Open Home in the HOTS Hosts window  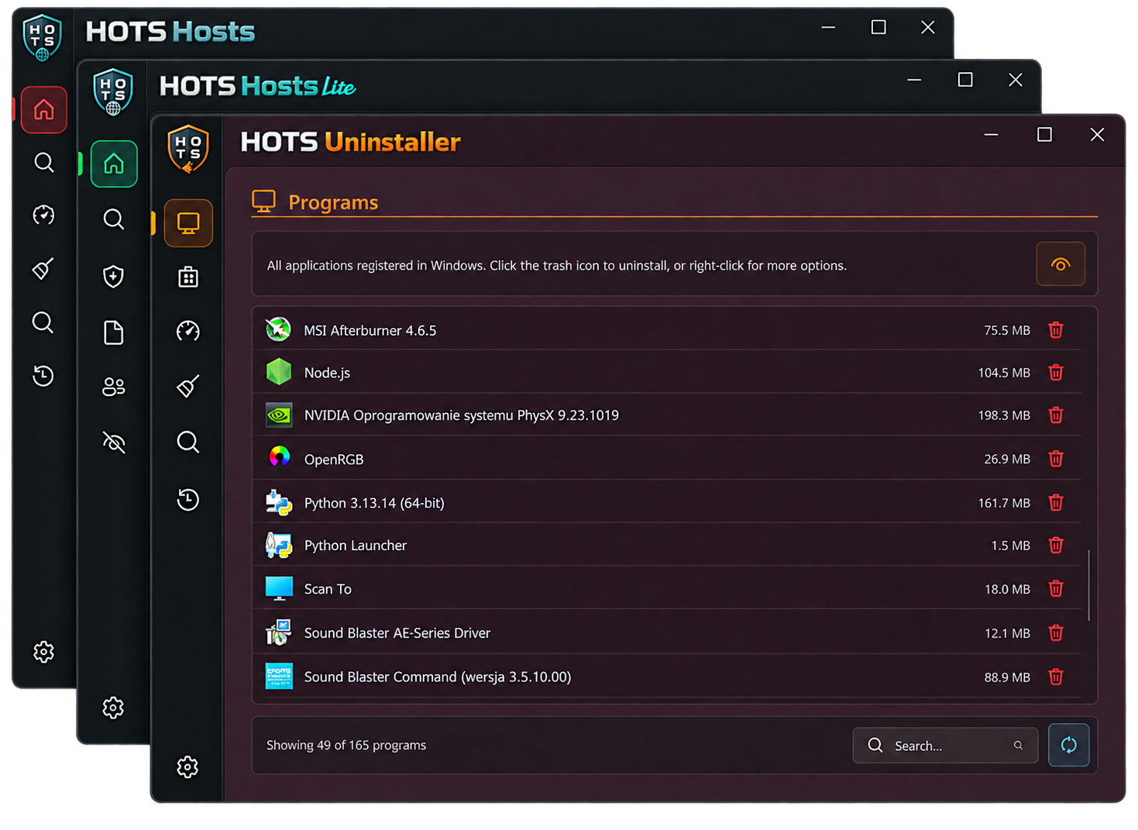tap(44, 110)
